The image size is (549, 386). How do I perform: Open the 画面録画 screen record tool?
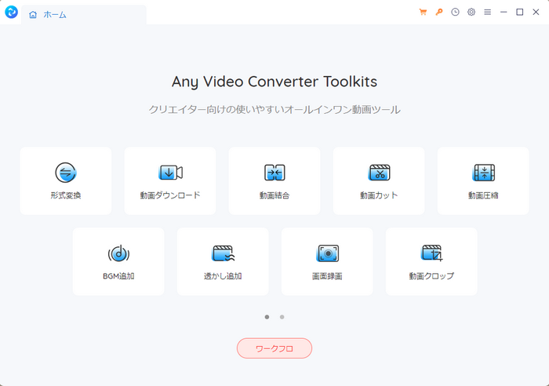tap(327, 262)
